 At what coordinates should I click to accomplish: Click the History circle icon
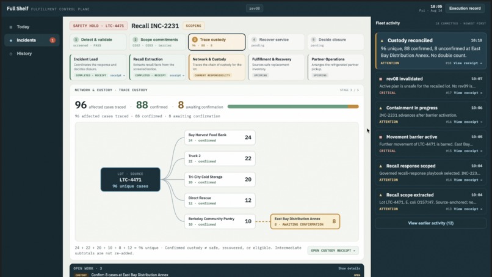pyautogui.click(x=11, y=54)
